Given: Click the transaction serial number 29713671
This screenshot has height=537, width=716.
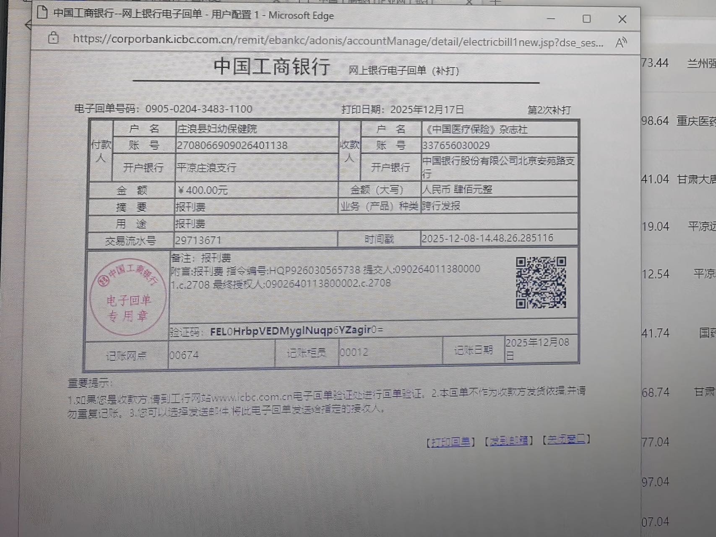Looking at the screenshot, I should tap(198, 240).
